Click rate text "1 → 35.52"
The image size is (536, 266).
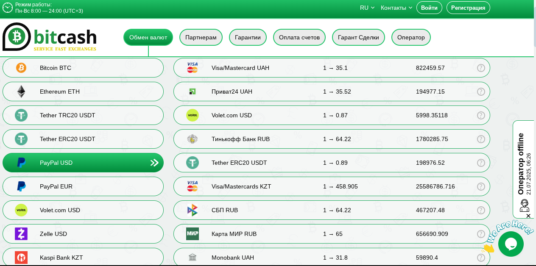[x=337, y=91]
